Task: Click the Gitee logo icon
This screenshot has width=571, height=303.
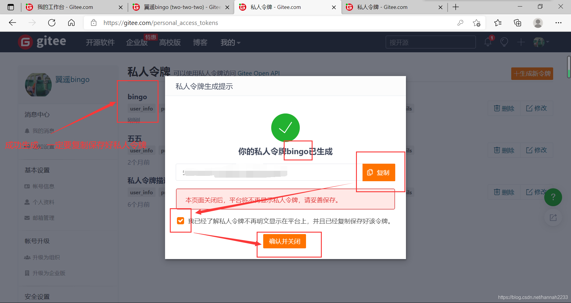Action: pyautogui.click(x=25, y=42)
